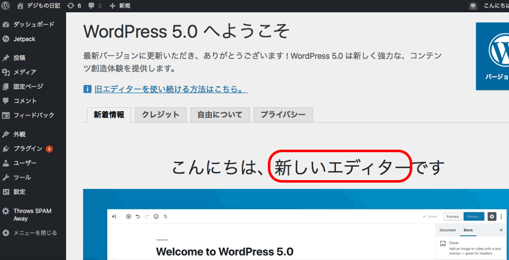
Task: Open プラグイン menu with update badge
Action: [x=28, y=149]
